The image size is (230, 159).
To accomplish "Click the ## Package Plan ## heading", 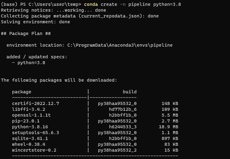I will pos(26,33).
